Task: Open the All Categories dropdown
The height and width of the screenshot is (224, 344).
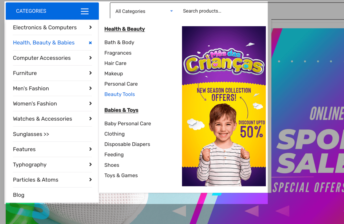Action: pyautogui.click(x=144, y=11)
